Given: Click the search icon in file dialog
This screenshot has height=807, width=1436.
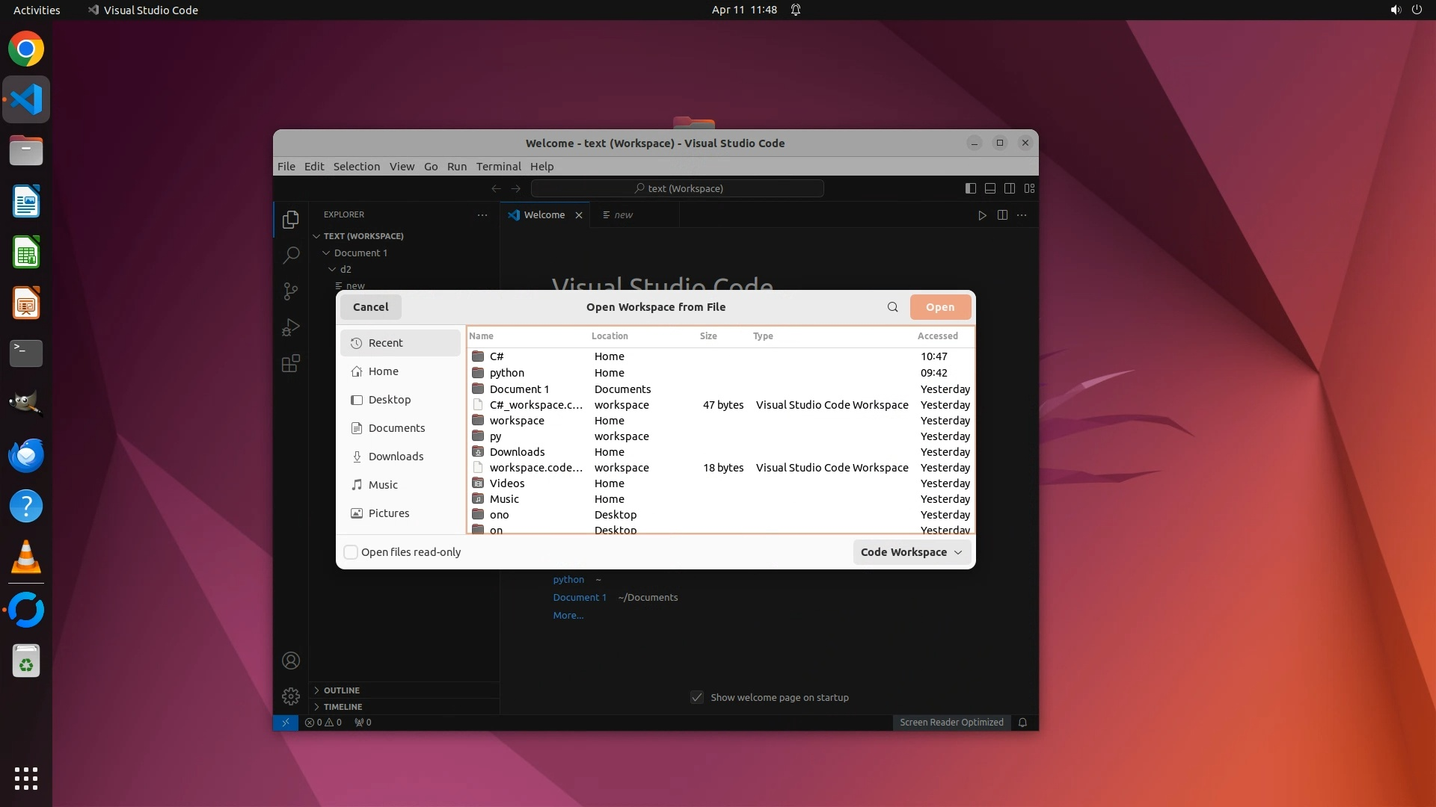Looking at the screenshot, I should pos(892,307).
